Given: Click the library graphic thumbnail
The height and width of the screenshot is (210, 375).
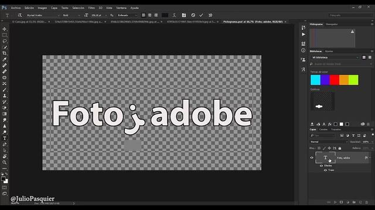Looking at the screenshot, I should pyautogui.click(x=322, y=101).
